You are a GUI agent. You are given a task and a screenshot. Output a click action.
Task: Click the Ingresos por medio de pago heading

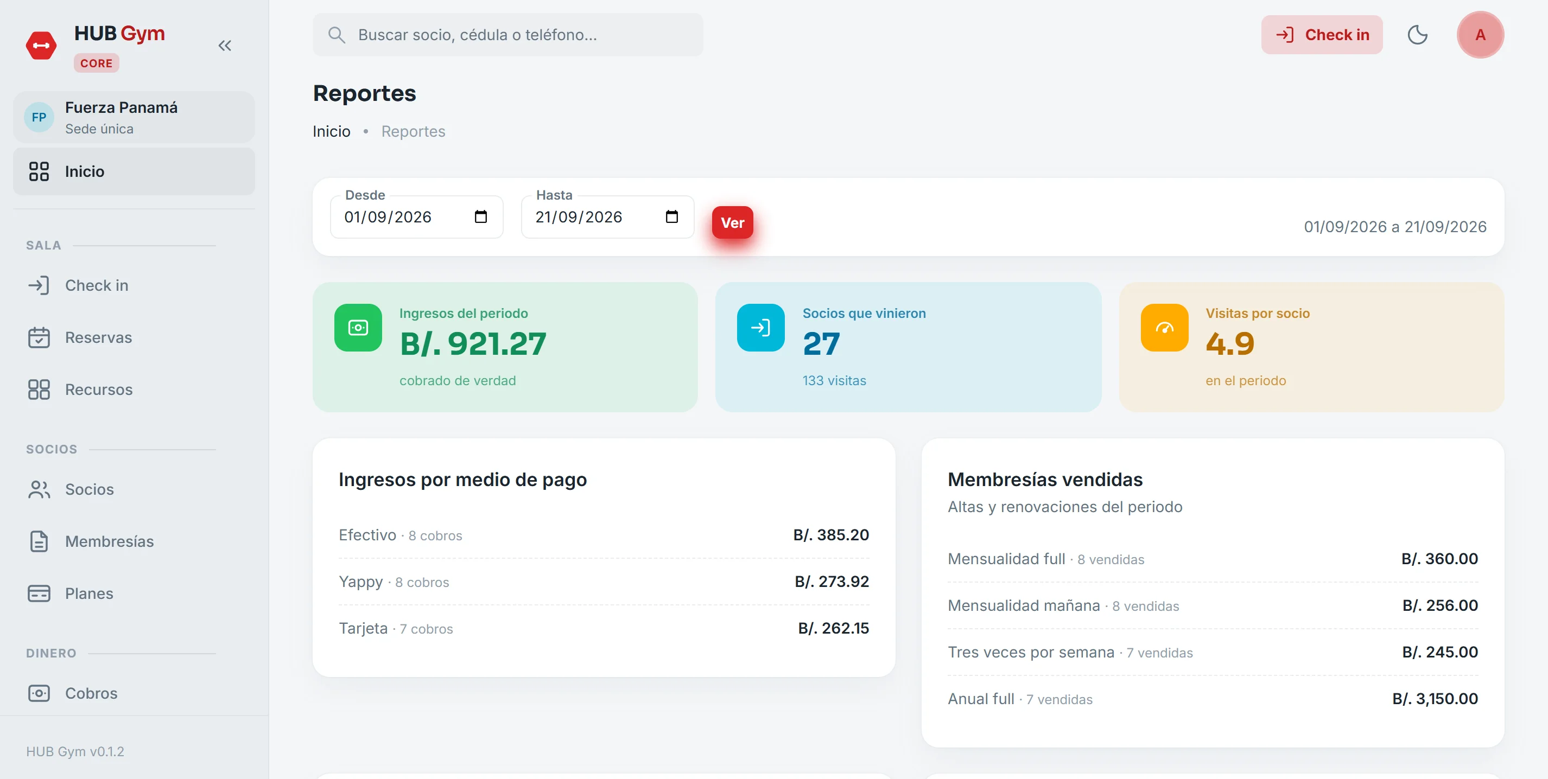(462, 480)
